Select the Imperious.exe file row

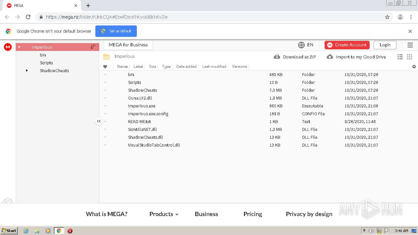(142, 106)
